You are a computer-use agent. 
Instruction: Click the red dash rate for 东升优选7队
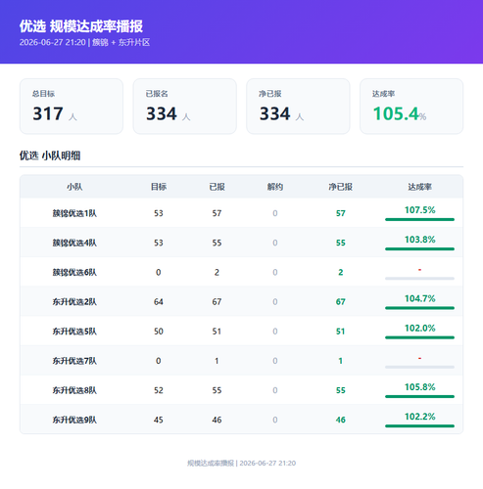click(x=419, y=358)
